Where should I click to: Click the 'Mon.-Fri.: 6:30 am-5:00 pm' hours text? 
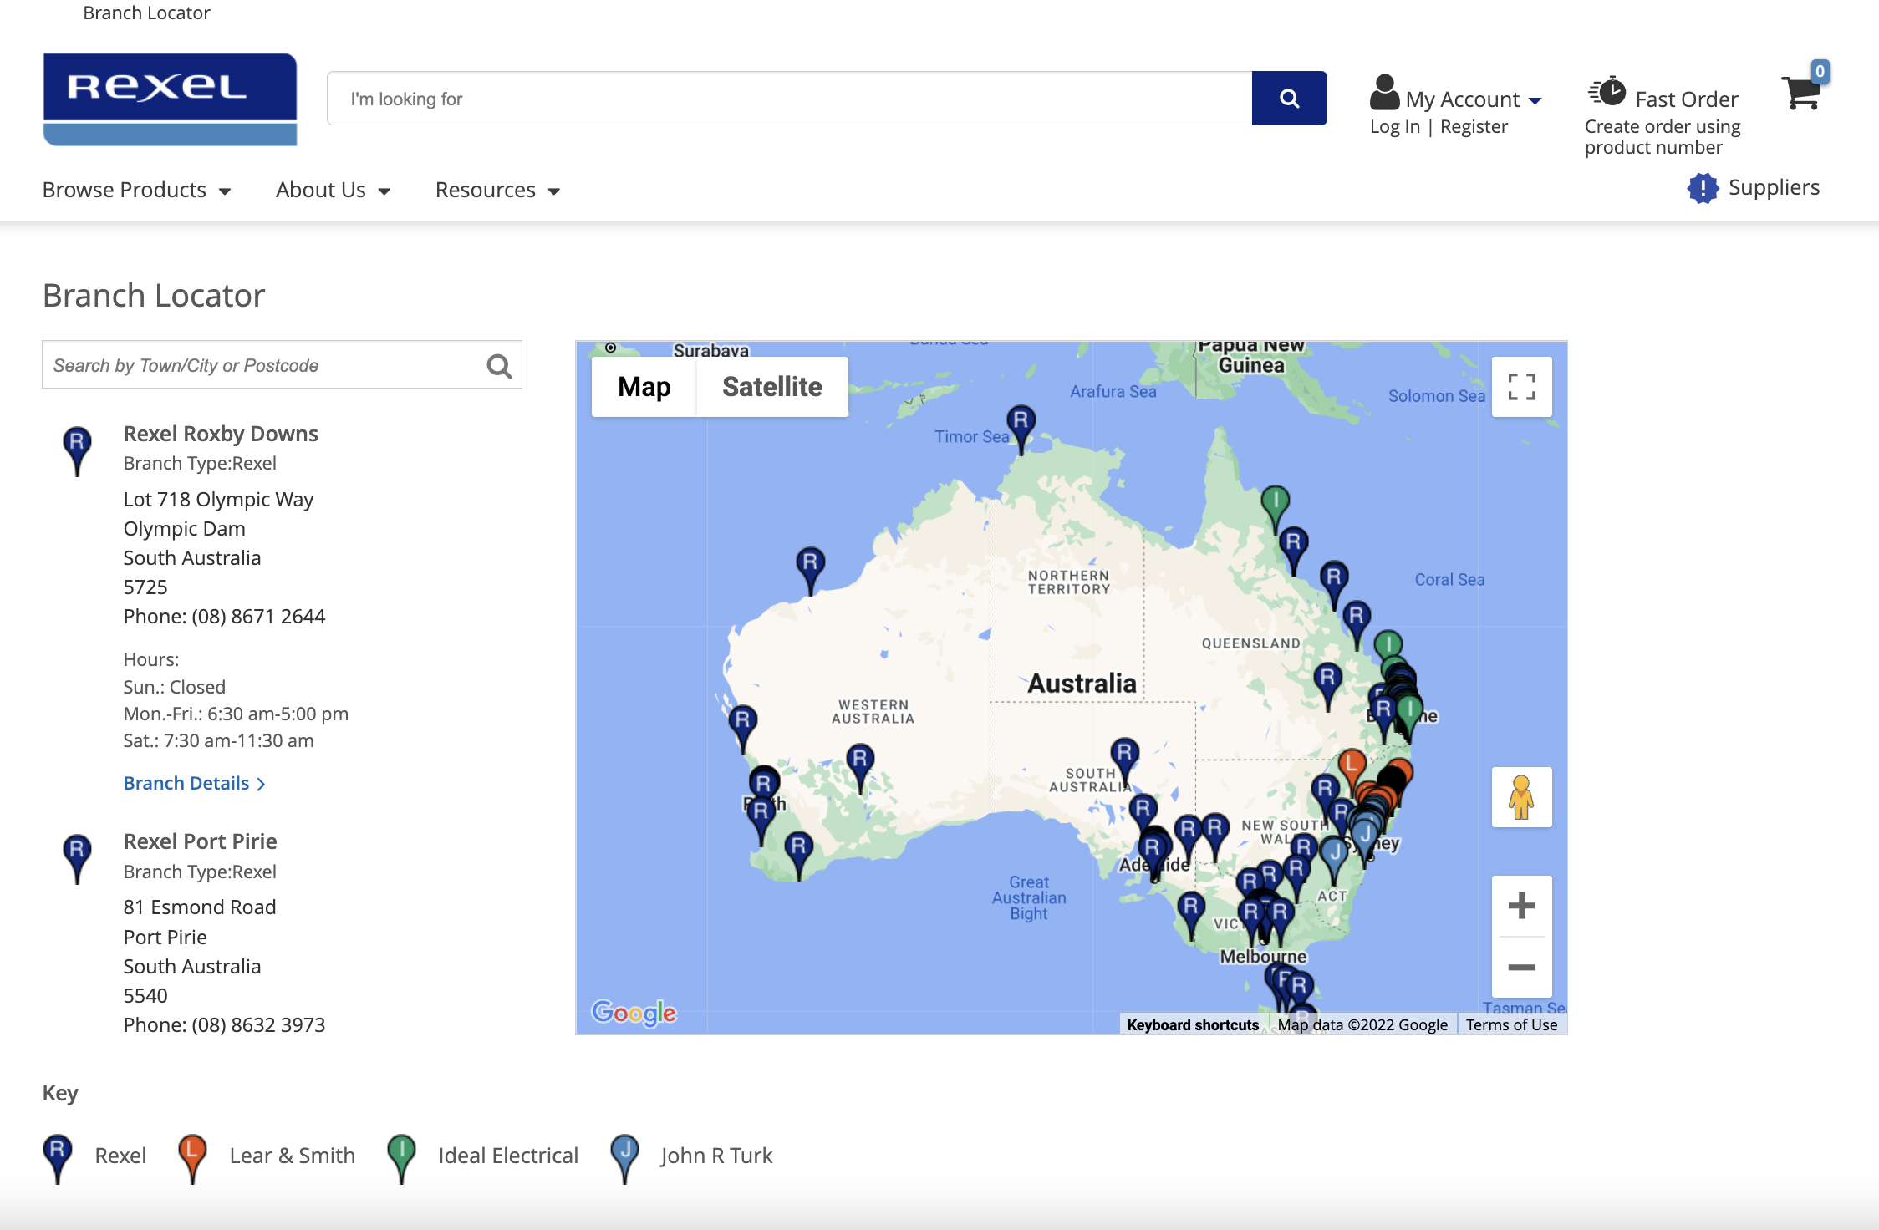[236, 714]
